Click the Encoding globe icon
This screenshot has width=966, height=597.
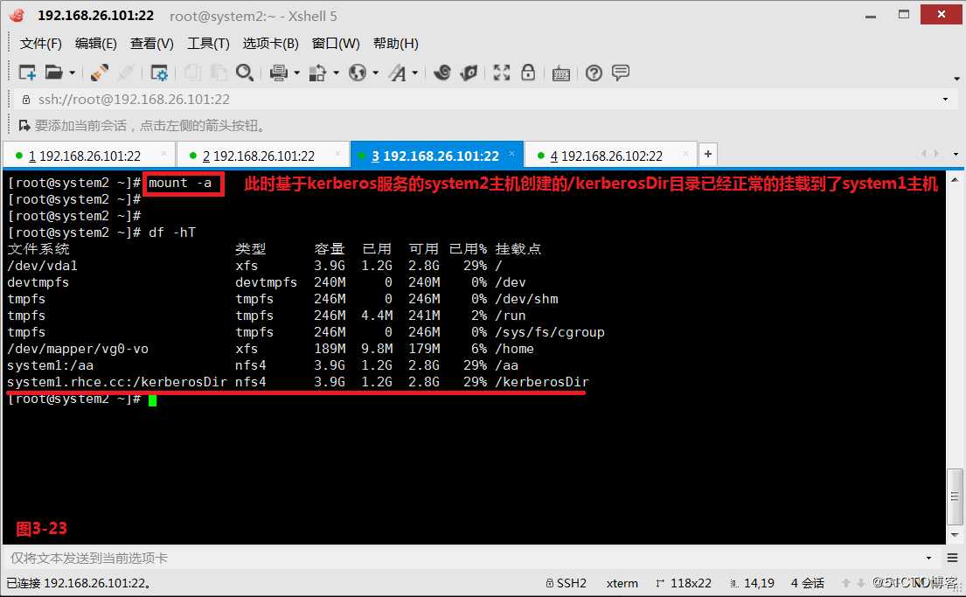tap(358, 73)
